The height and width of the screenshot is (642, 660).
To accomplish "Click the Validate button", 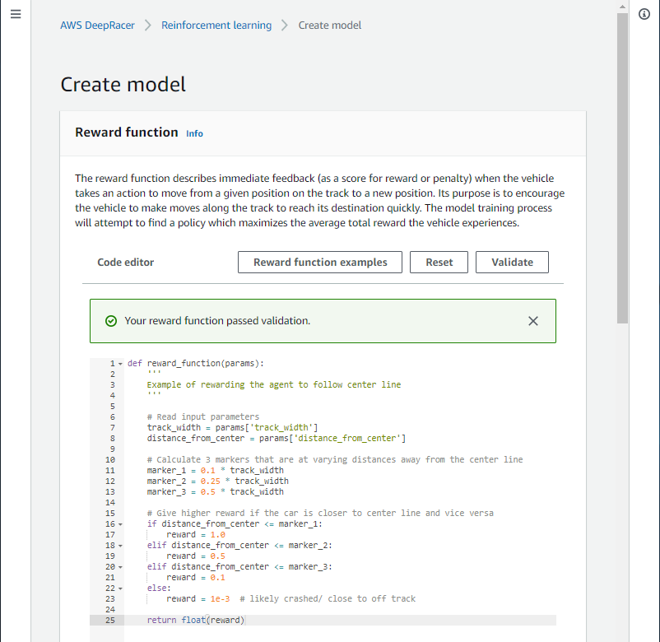I will point(512,262).
